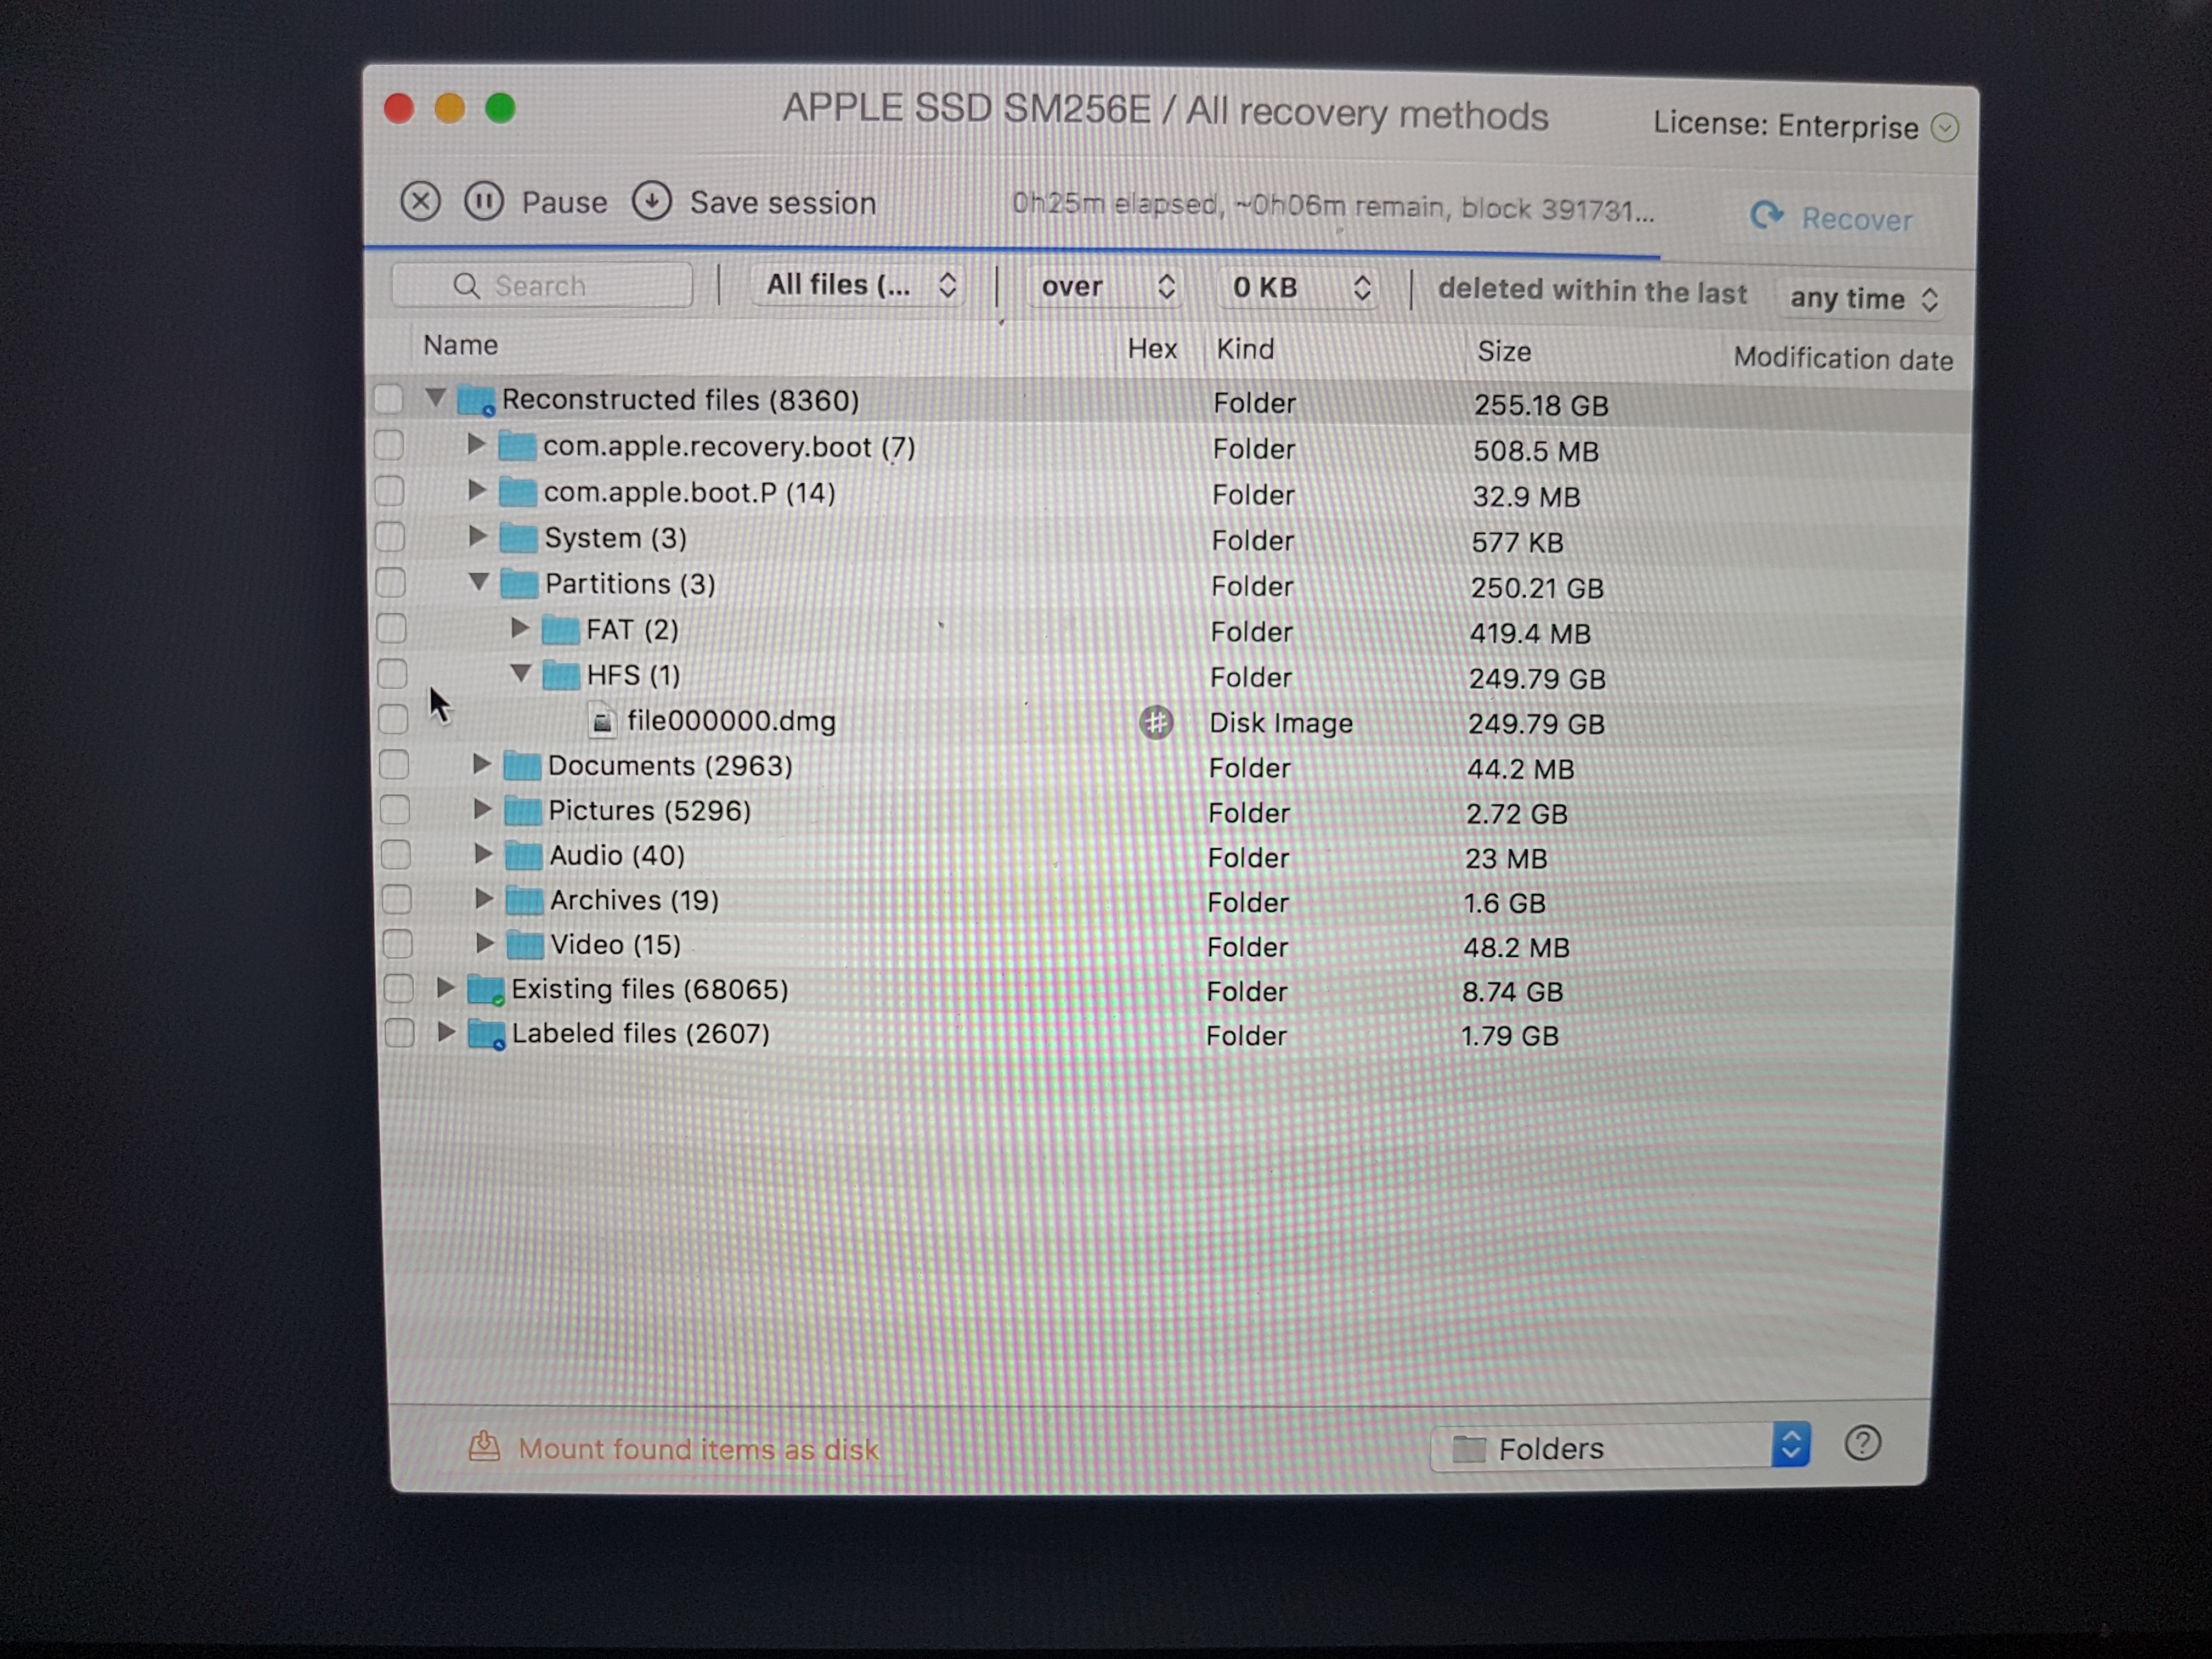
Task: Click the Recover arrow icon
Action: tap(1767, 215)
